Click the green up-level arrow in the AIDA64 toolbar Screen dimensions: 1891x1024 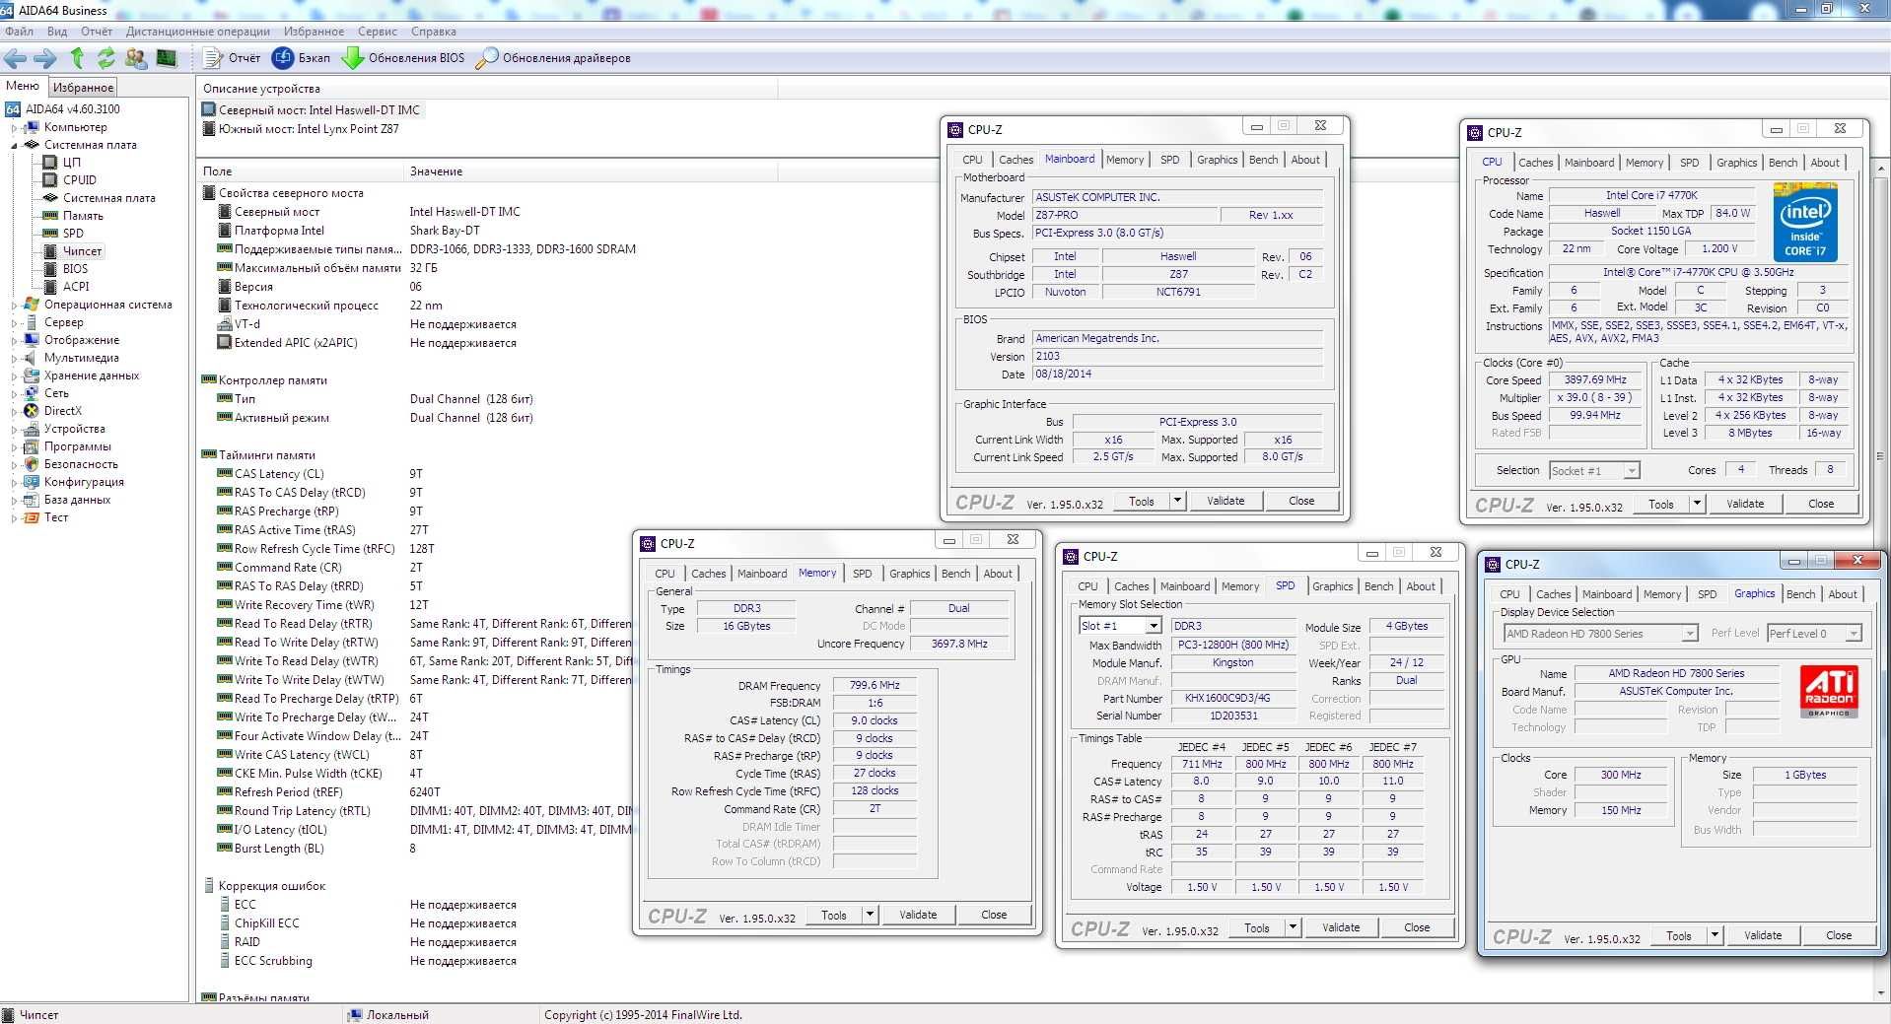(77, 58)
